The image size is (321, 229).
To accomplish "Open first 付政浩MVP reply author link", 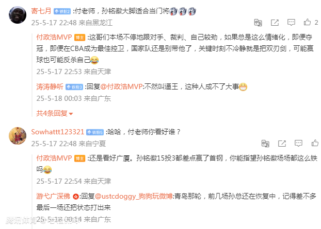I will pyautogui.click(x=54, y=37).
